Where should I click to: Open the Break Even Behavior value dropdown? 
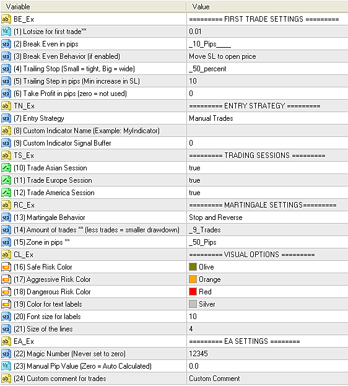(x=268, y=56)
